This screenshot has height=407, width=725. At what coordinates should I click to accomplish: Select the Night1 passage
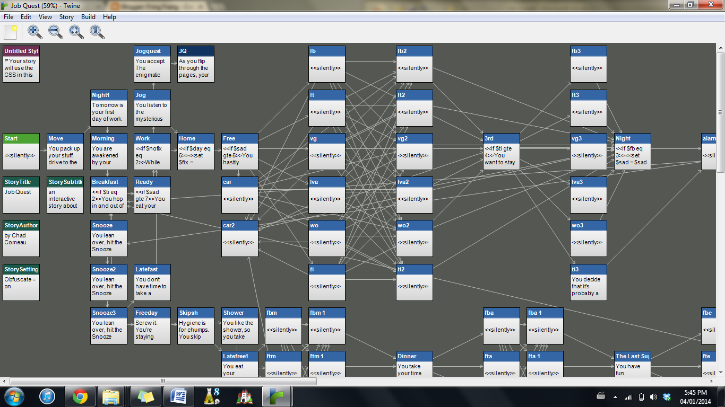pyautogui.click(x=109, y=108)
